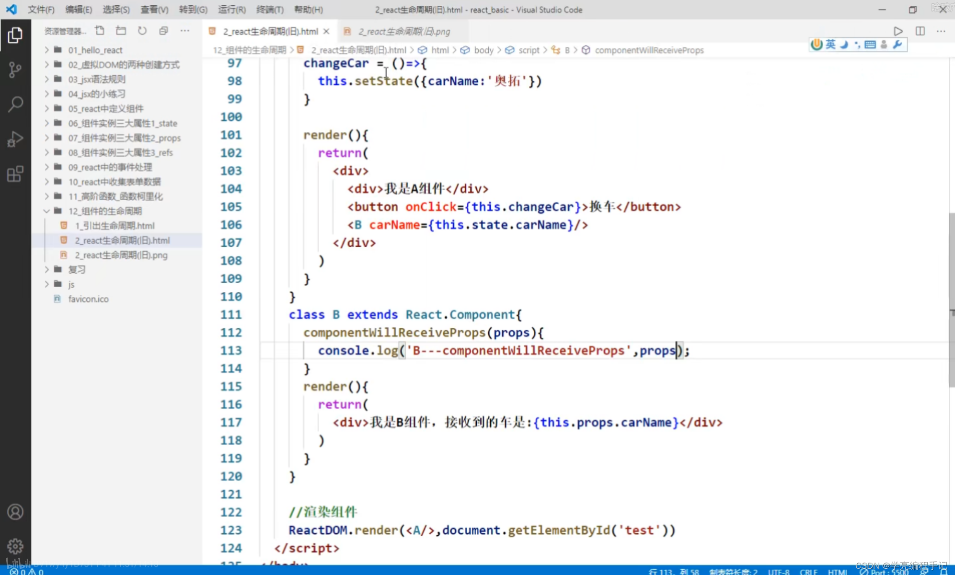The width and height of the screenshot is (955, 575).
Task: Click the New File icon in explorer
Action: pyautogui.click(x=100, y=31)
